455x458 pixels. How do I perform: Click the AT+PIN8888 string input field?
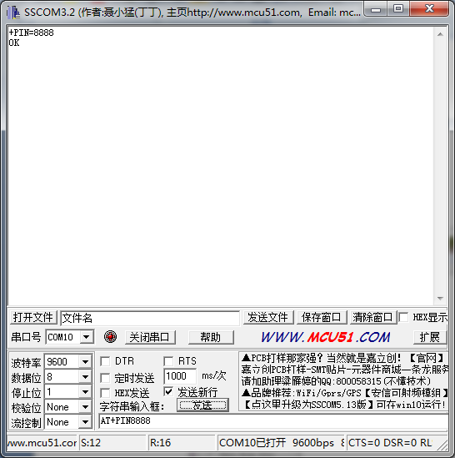273,421
